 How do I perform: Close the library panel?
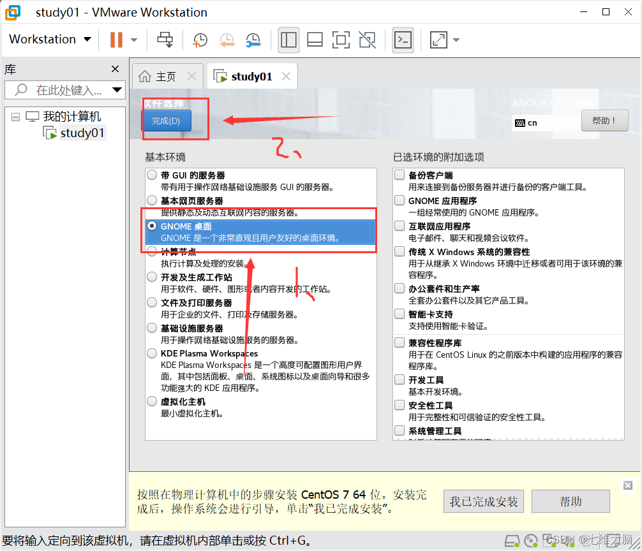(x=115, y=69)
